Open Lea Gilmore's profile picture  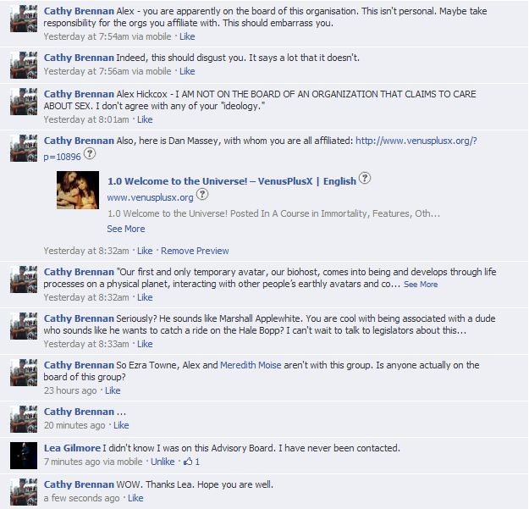click(x=24, y=456)
